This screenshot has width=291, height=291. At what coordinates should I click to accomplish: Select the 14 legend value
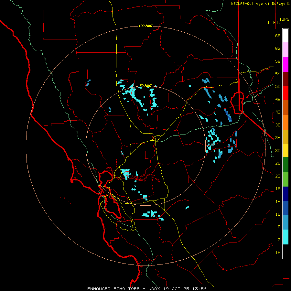pos(278,201)
